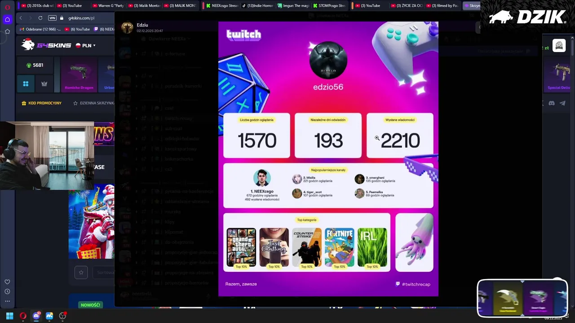Open Gmail 'Odebrane (12 966)' bookmark
This screenshot has height=323, width=575.
[40, 29]
